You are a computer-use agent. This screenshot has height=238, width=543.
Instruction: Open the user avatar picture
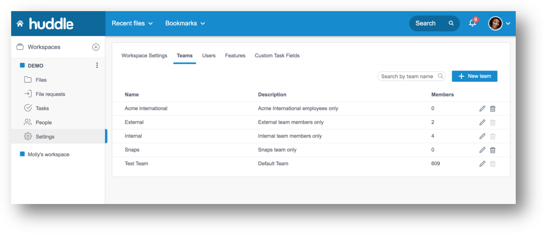click(x=495, y=23)
